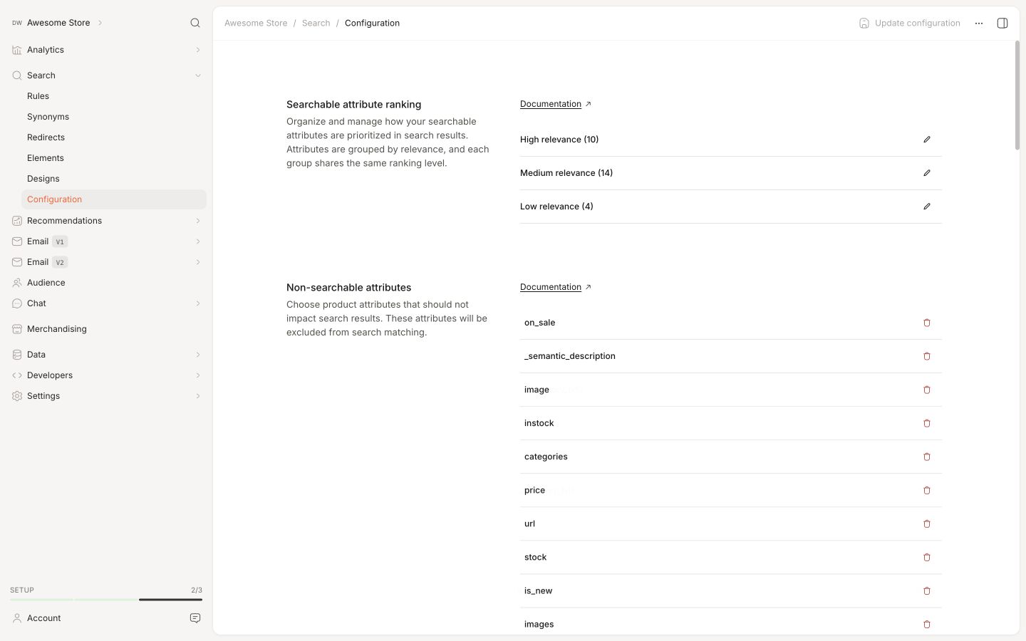Viewport: 1026px width, 641px height.
Task: Edit the Low relevance group
Action: pyautogui.click(x=927, y=207)
